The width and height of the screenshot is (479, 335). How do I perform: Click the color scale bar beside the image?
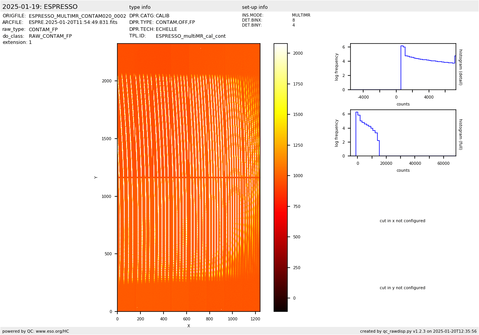point(280,178)
